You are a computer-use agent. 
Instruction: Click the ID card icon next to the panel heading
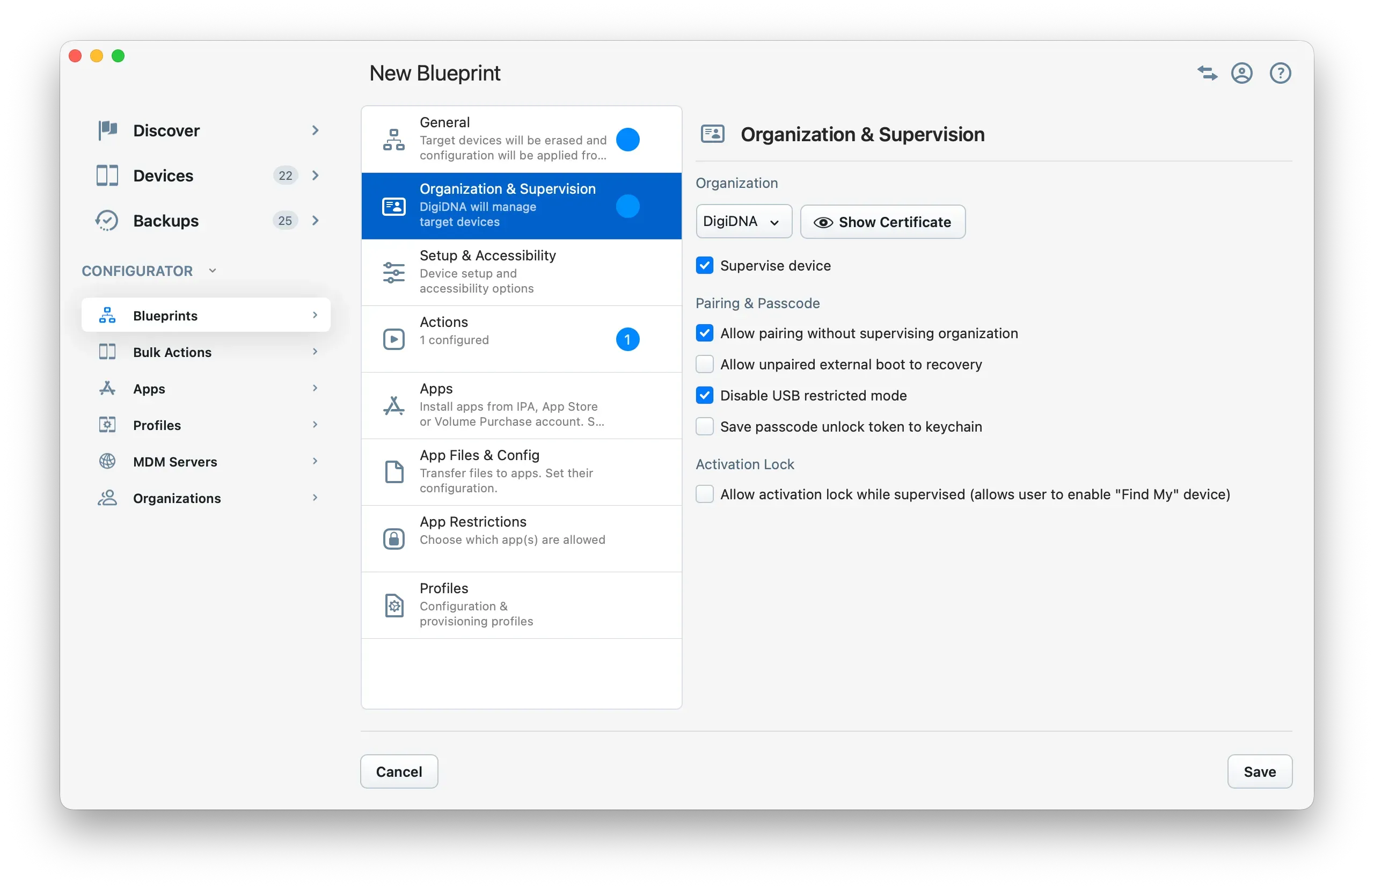point(713,134)
